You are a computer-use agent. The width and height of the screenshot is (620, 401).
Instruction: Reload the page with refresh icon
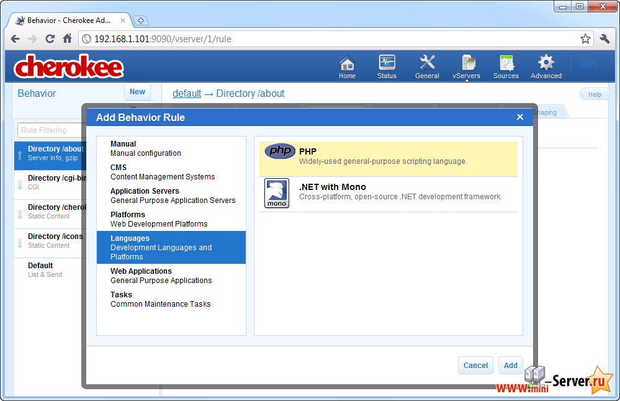click(50, 38)
